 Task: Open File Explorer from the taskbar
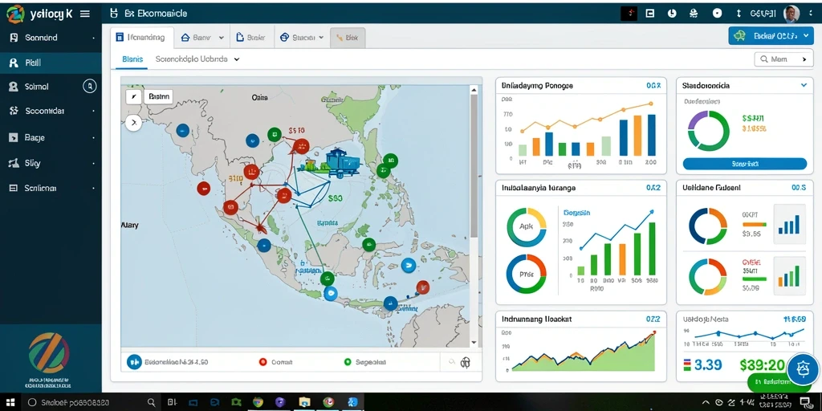[304, 402]
